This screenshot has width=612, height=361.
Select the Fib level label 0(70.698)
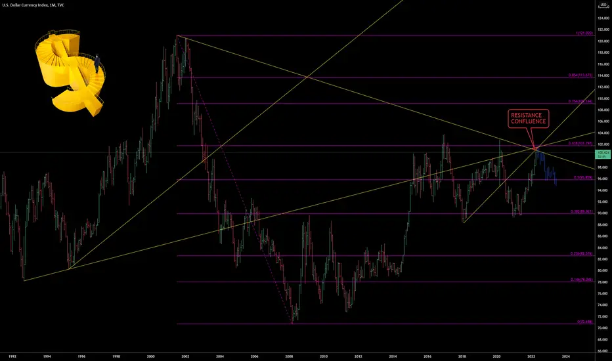coord(585,322)
